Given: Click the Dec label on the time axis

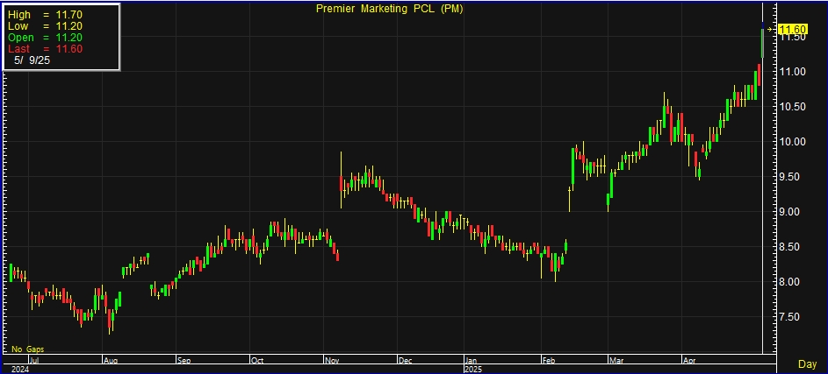Looking at the screenshot, I should [406, 362].
